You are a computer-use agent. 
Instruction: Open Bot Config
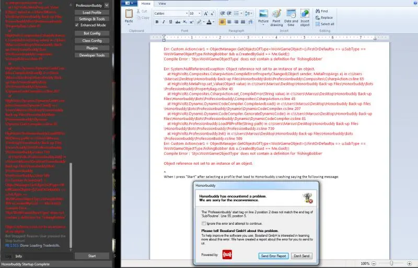92,33
